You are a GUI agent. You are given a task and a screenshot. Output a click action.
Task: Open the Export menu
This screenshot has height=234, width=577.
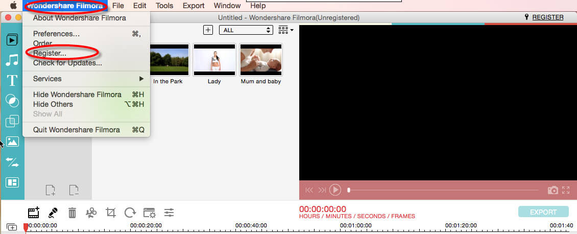point(194,6)
